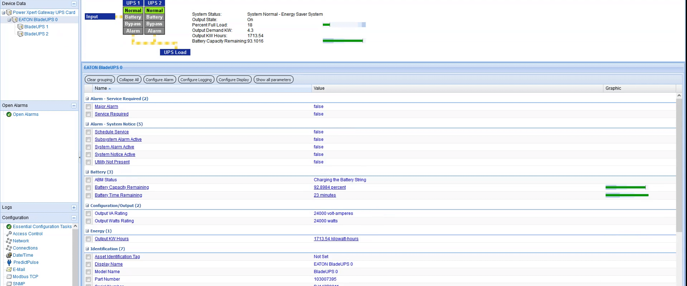Select BladeUPS 2 in device tree
Screen dimensions: 687x286
[36, 34]
